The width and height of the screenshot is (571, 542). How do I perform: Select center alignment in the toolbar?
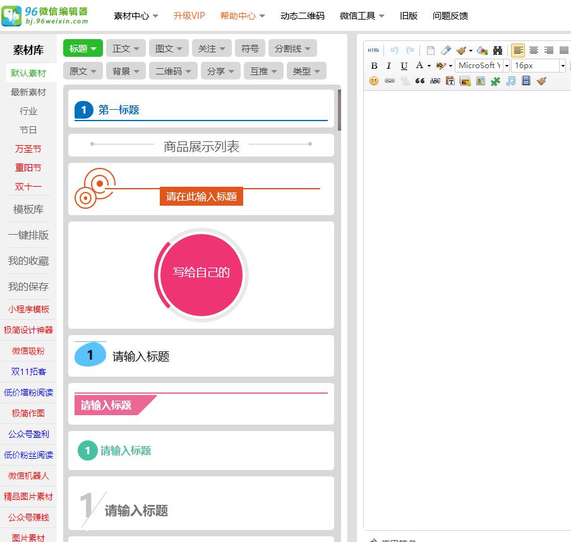click(x=535, y=50)
